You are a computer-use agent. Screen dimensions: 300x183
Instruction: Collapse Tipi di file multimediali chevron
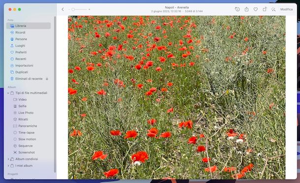8,93
